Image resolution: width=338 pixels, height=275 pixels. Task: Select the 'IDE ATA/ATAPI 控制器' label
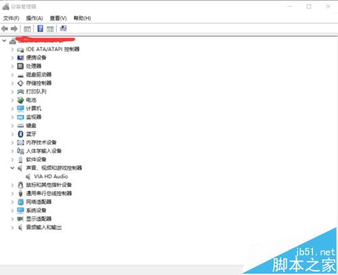[x=53, y=49]
